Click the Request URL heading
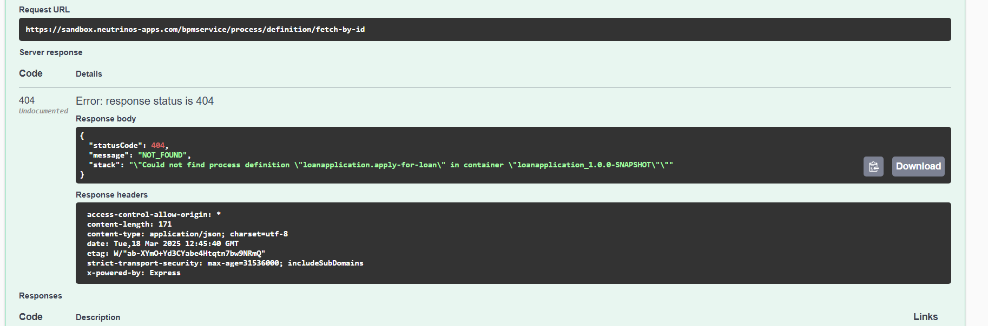 pyautogui.click(x=44, y=10)
